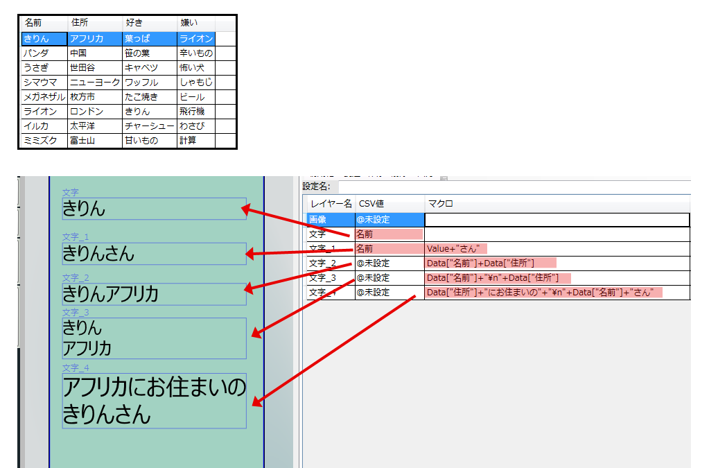This screenshot has width=709, height=468.
Task: Open CSV値 cell showing @未設定 for 画像
Action: pos(389,220)
